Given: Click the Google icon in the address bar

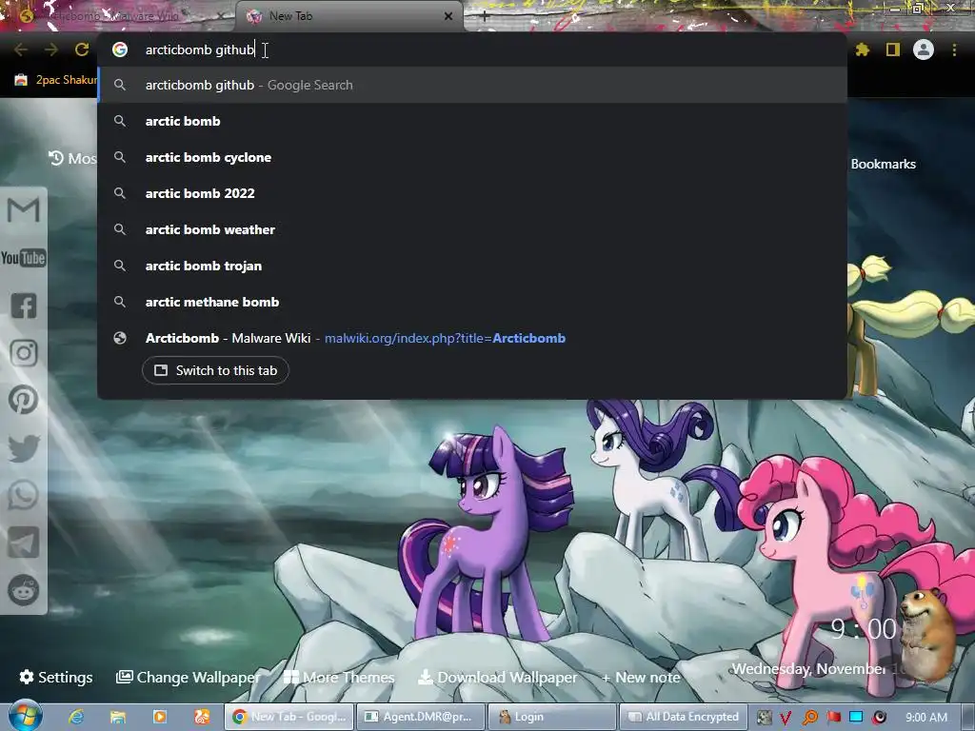Looking at the screenshot, I should tap(120, 49).
